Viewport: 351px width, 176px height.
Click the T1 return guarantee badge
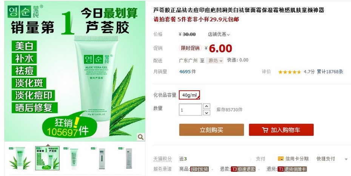pos(292,169)
